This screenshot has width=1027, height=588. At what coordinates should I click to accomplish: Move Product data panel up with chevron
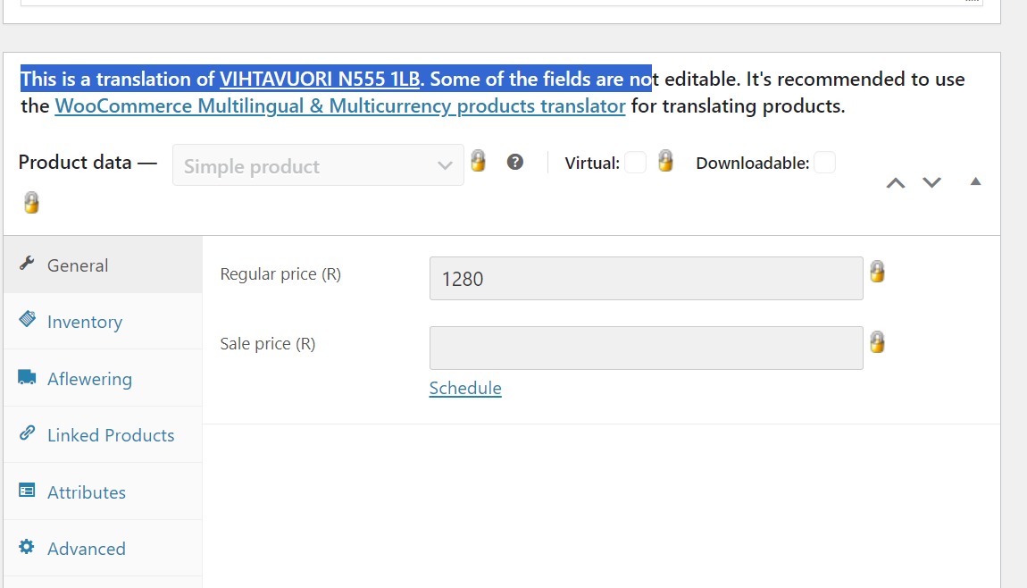tap(896, 183)
